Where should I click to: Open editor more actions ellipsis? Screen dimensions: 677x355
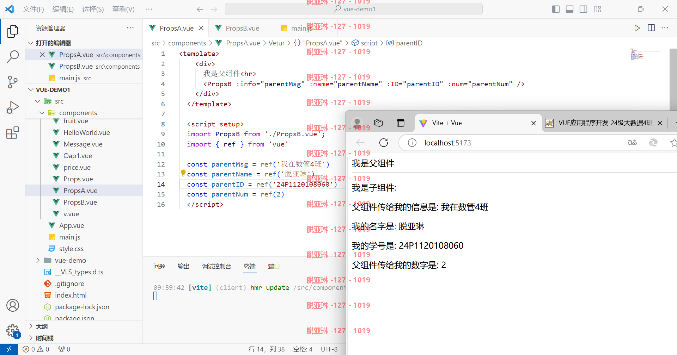click(x=665, y=28)
